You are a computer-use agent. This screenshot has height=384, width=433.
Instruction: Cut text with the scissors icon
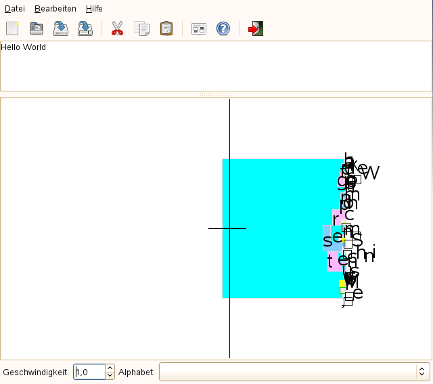pos(117,28)
